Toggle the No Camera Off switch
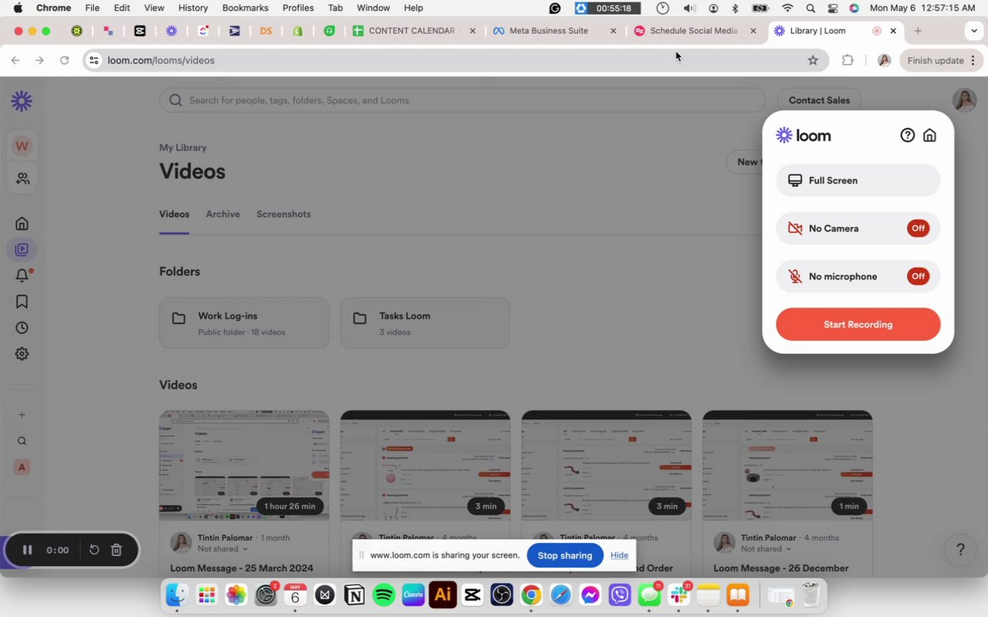 pos(918,228)
